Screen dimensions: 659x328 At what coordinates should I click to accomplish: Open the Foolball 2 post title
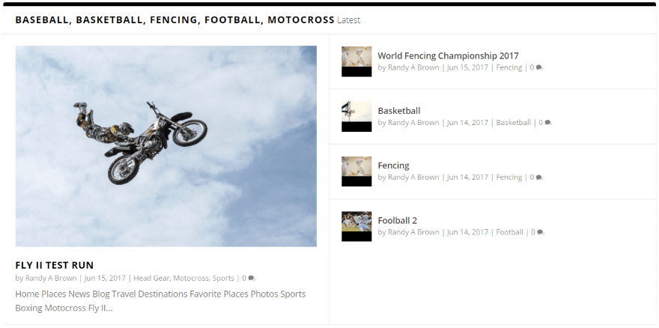point(397,220)
